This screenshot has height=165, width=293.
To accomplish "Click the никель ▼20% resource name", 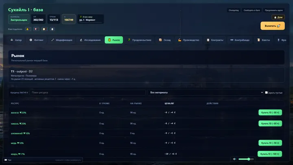I will 18,124.
